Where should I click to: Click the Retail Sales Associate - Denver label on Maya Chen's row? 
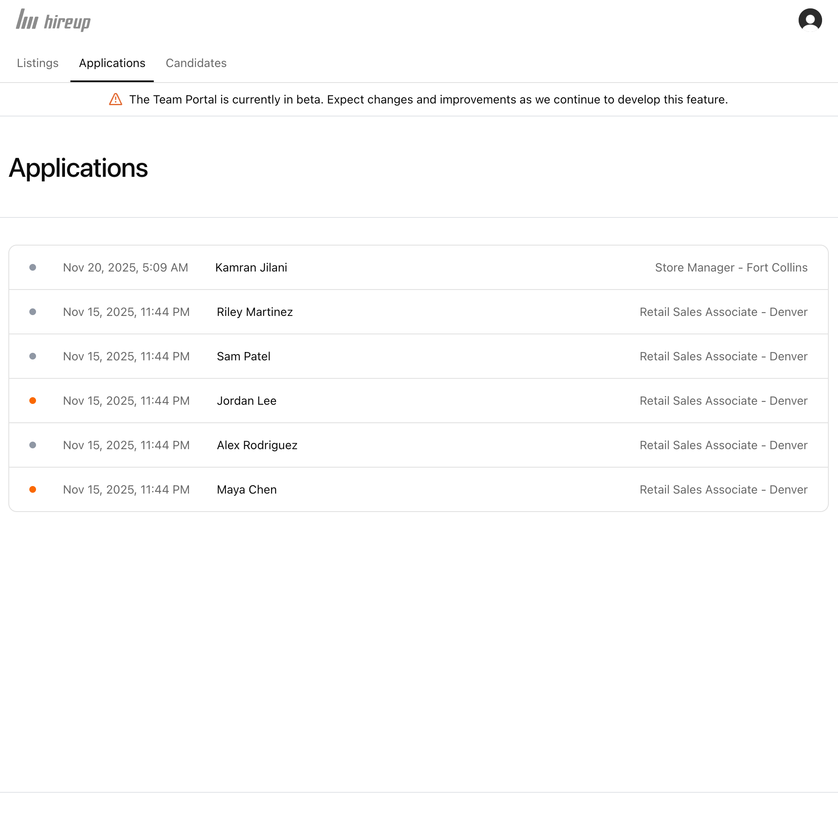[x=724, y=489]
